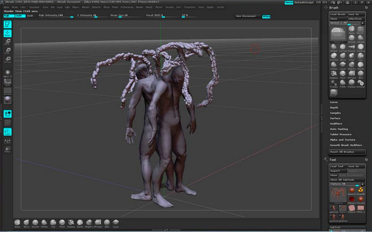This screenshot has height=232, width=372.
Task: Expand the Smooth Brush Modifiers section
Action: pyautogui.click(x=345, y=145)
